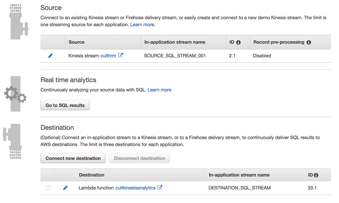This screenshot has height=203, width=339.
Task: Click the Destination pipe valve illustration
Action: click(16, 142)
